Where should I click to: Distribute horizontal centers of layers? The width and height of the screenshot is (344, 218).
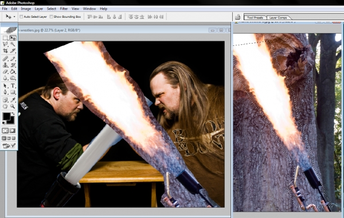(x=155, y=17)
